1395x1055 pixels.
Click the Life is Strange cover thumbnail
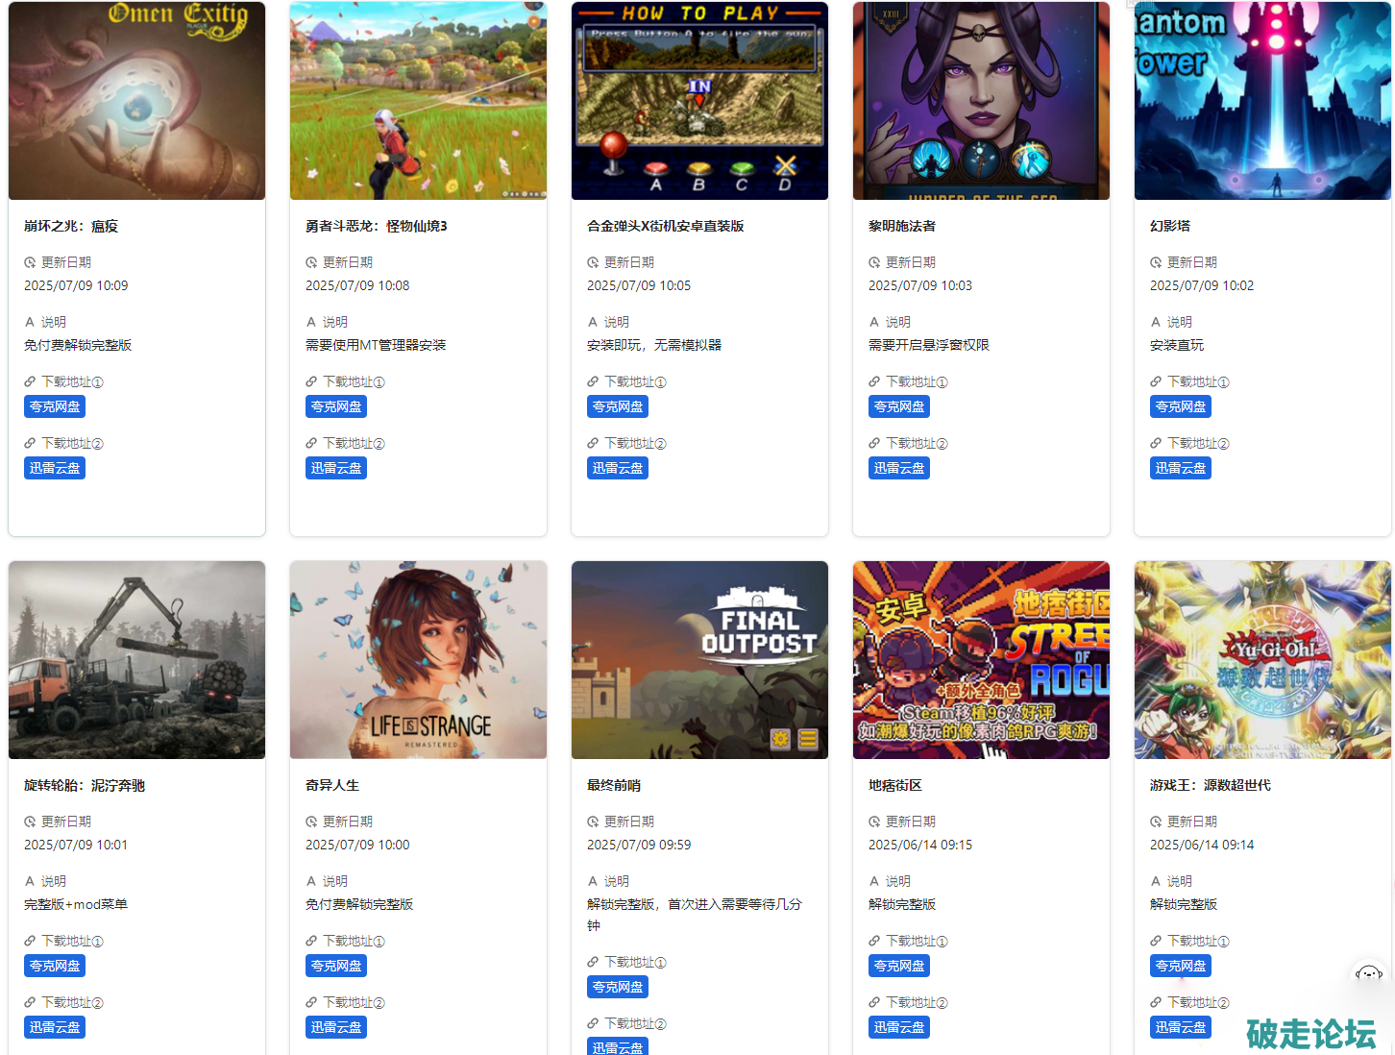[418, 660]
